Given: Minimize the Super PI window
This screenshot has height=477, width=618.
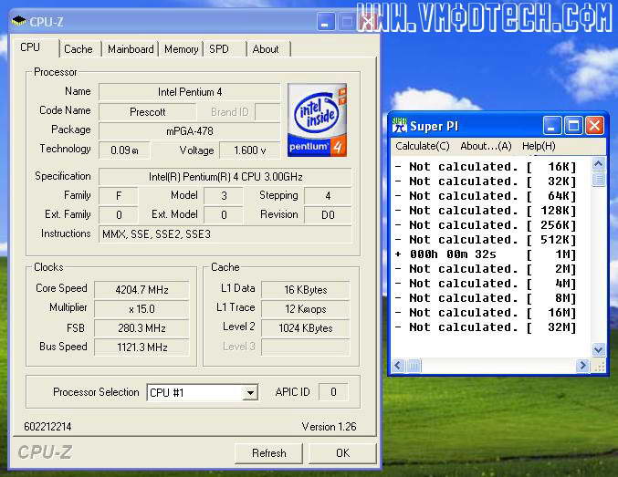Looking at the screenshot, I should pos(552,126).
